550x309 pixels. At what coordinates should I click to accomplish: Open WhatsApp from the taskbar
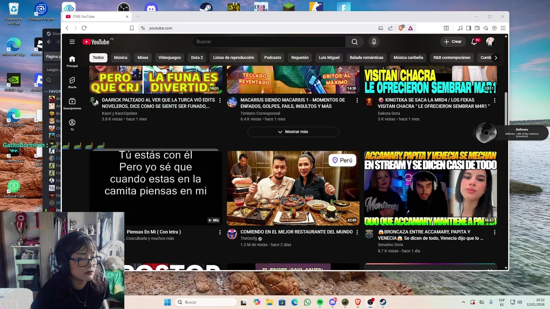point(307,302)
